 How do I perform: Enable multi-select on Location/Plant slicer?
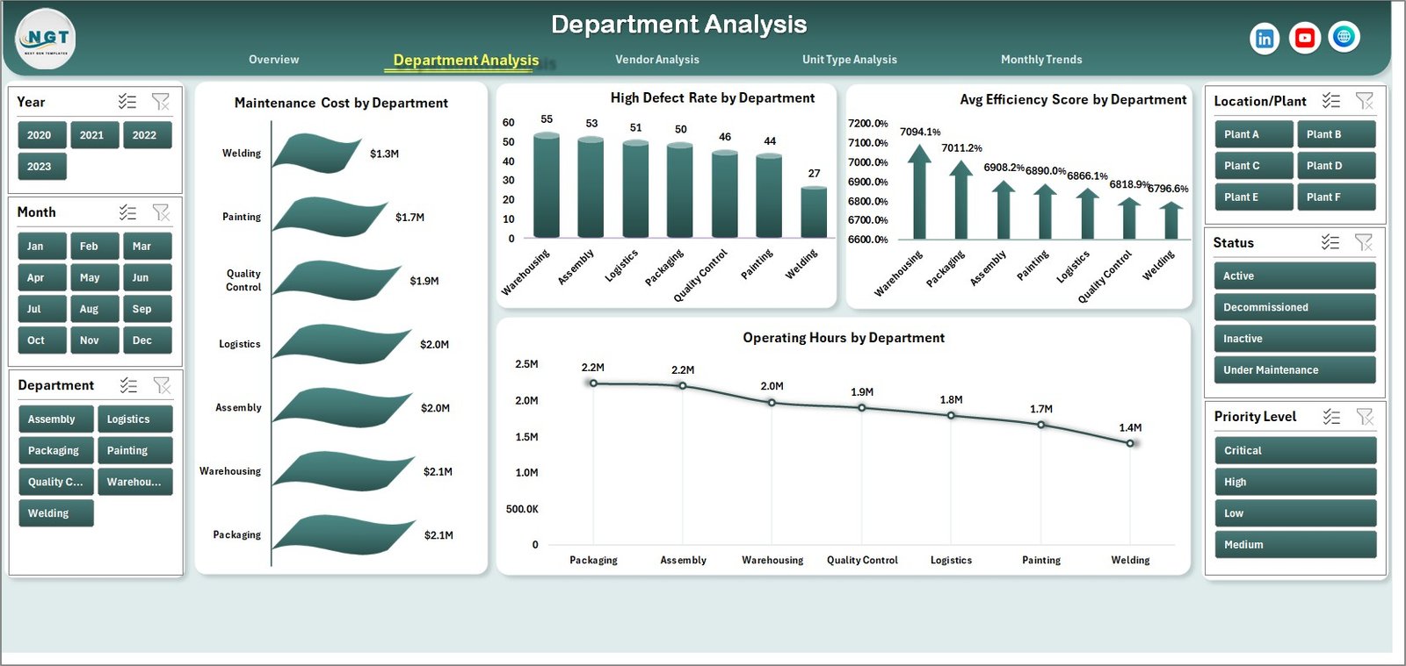pos(1331,101)
